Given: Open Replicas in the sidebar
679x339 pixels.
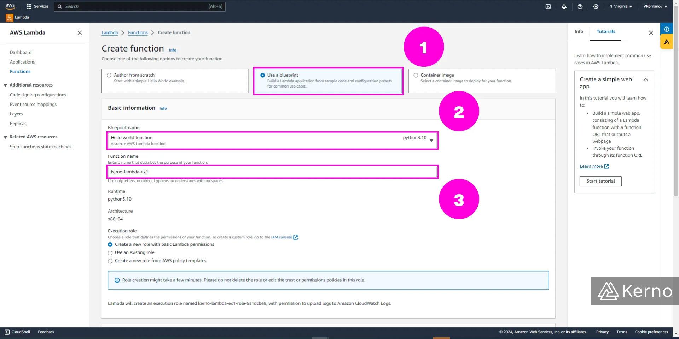Looking at the screenshot, I should coord(18,123).
